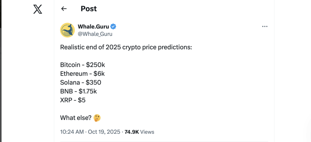The width and height of the screenshot is (311, 142).
Task: Click the 10:24 AM post time
Action: 71,132
